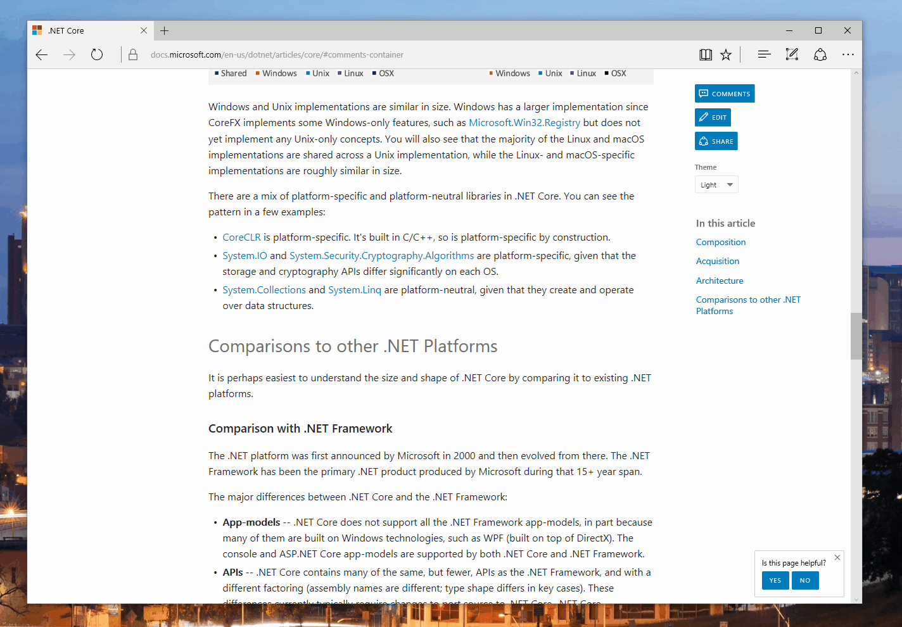
Task: Select the .NET Core browser tab
Action: click(89, 30)
